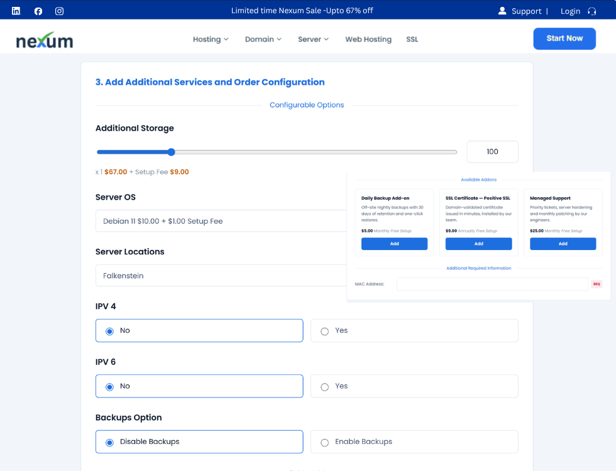Click the $67.00 storage price text
This screenshot has width=616, height=471.
pyautogui.click(x=116, y=172)
